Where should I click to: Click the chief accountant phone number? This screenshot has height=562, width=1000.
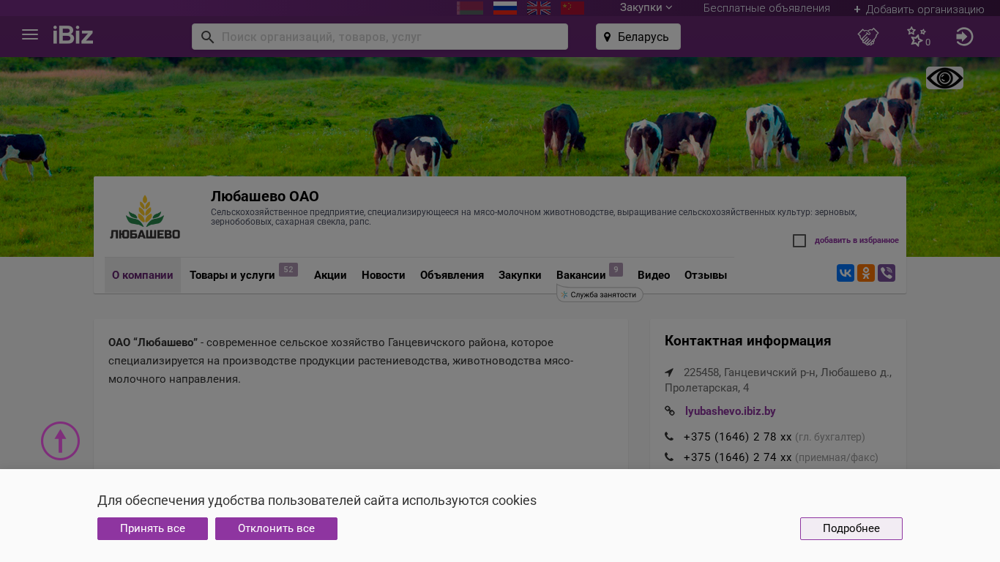click(x=738, y=437)
